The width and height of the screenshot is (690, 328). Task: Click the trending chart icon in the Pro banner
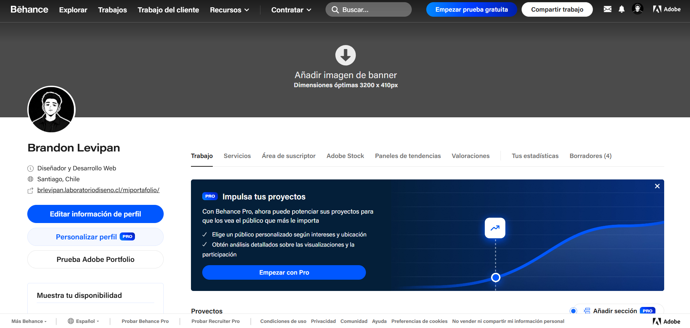tap(495, 228)
